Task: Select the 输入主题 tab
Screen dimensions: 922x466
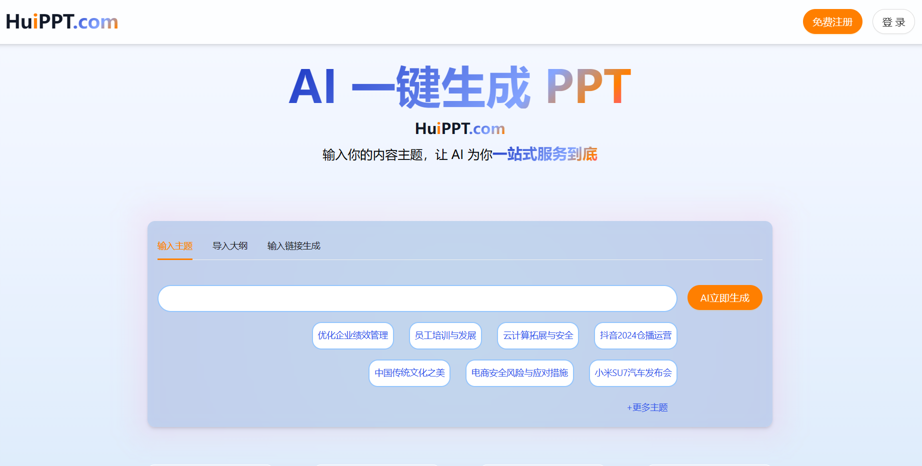Action: pos(174,246)
